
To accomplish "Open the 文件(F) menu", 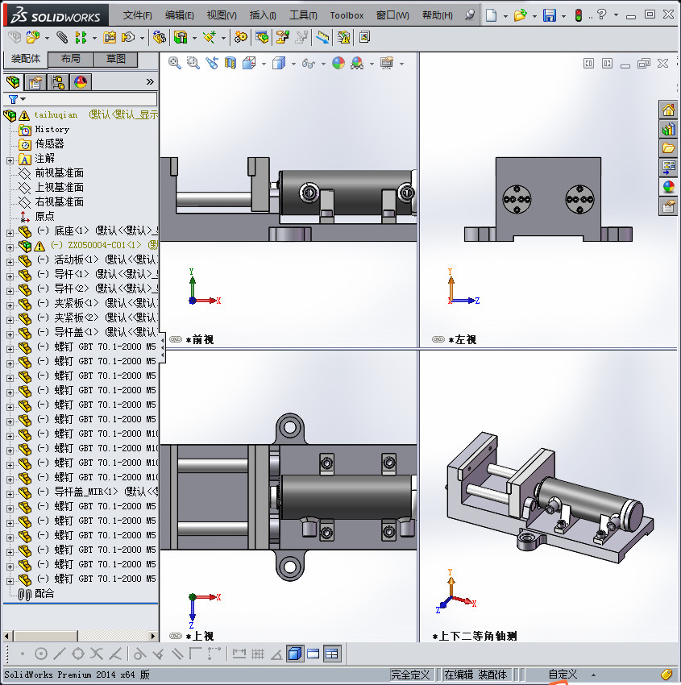I will pos(137,15).
